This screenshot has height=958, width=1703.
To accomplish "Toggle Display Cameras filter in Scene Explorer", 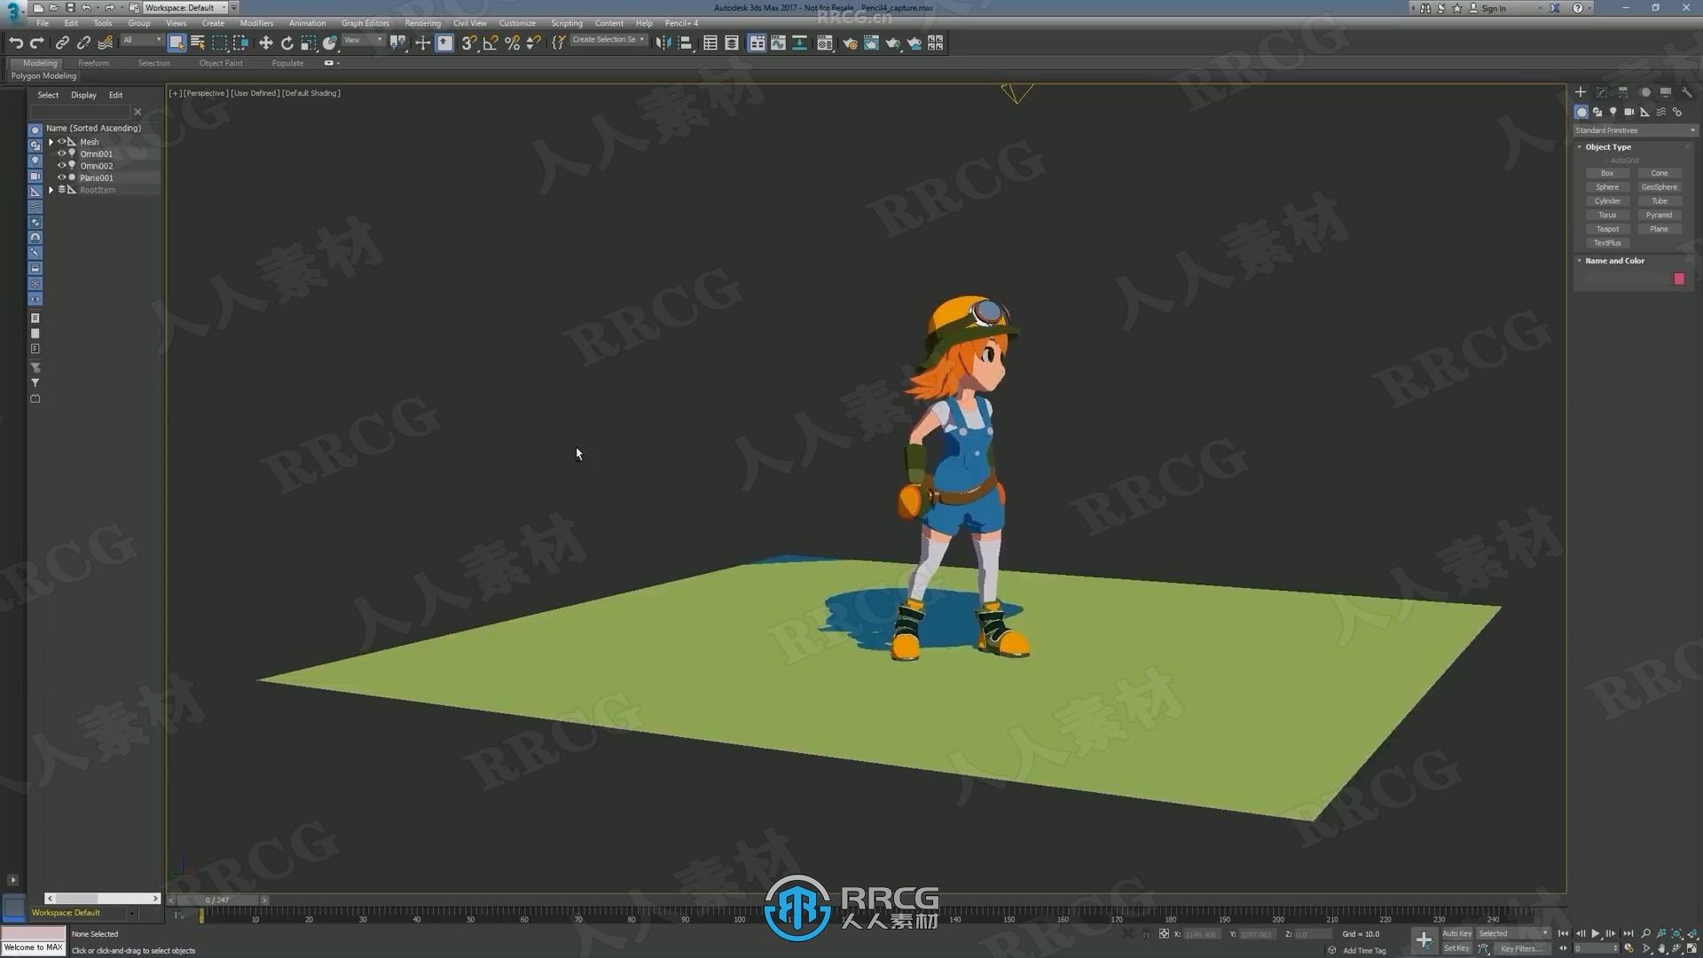I will (x=35, y=176).
